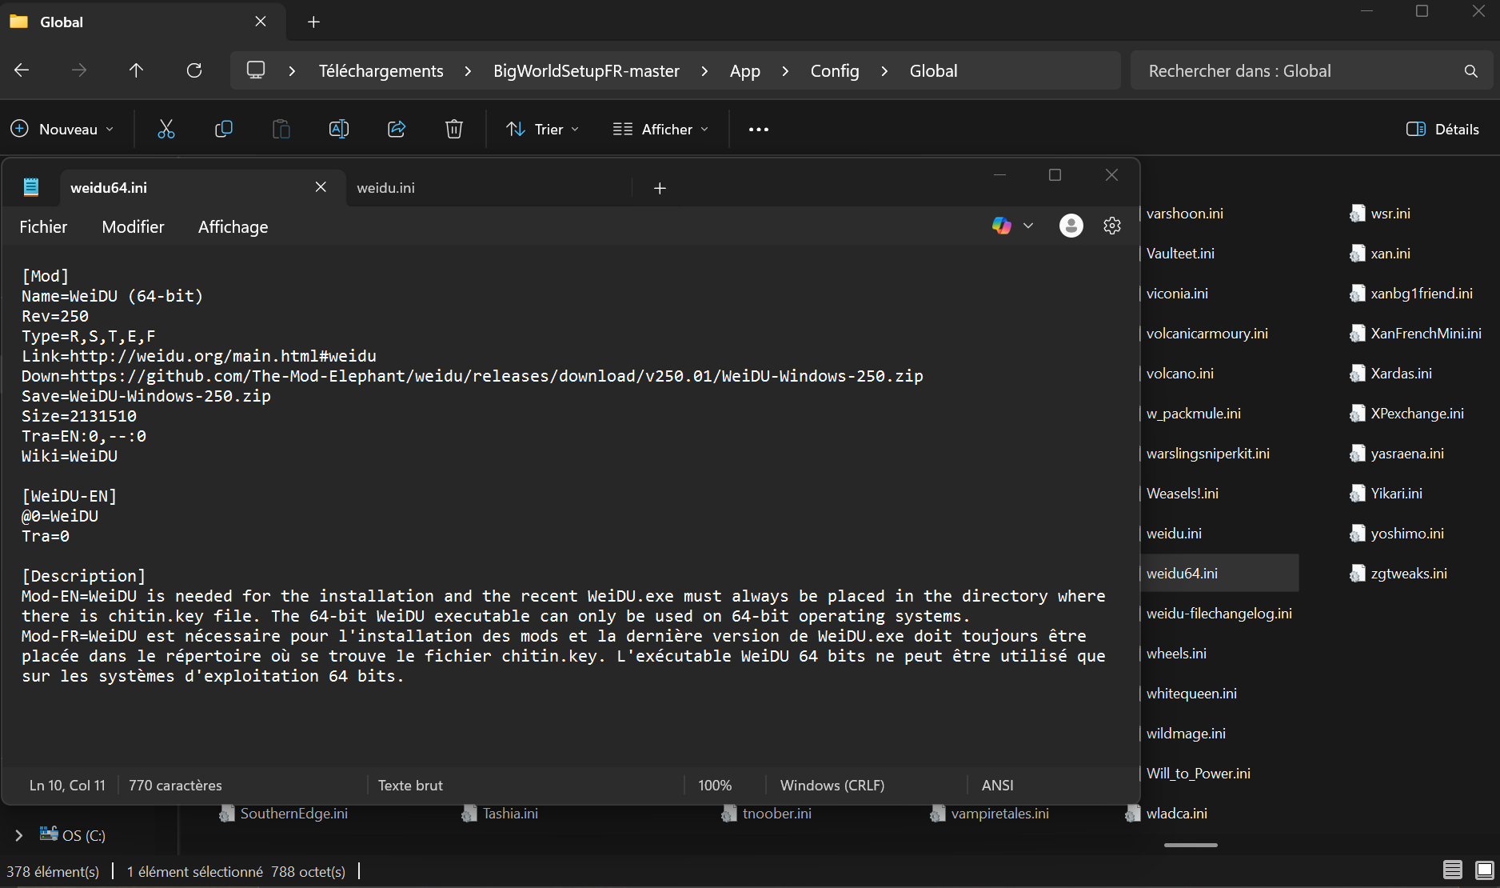Image resolution: width=1500 pixels, height=888 pixels.
Task: Switch to the weidu.ini Notepad tab
Action: pyautogui.click(x=489, y=188)
